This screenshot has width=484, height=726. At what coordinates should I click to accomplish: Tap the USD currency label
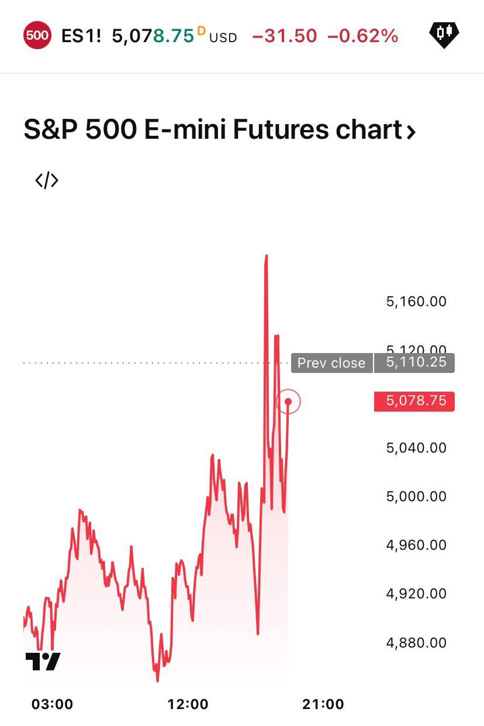pos(223,38)
